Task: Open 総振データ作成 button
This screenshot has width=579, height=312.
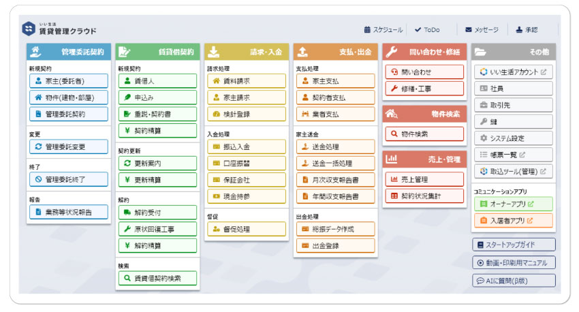Action: point(336,230)
